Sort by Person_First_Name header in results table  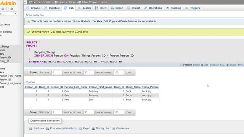[x=100, y=87]
